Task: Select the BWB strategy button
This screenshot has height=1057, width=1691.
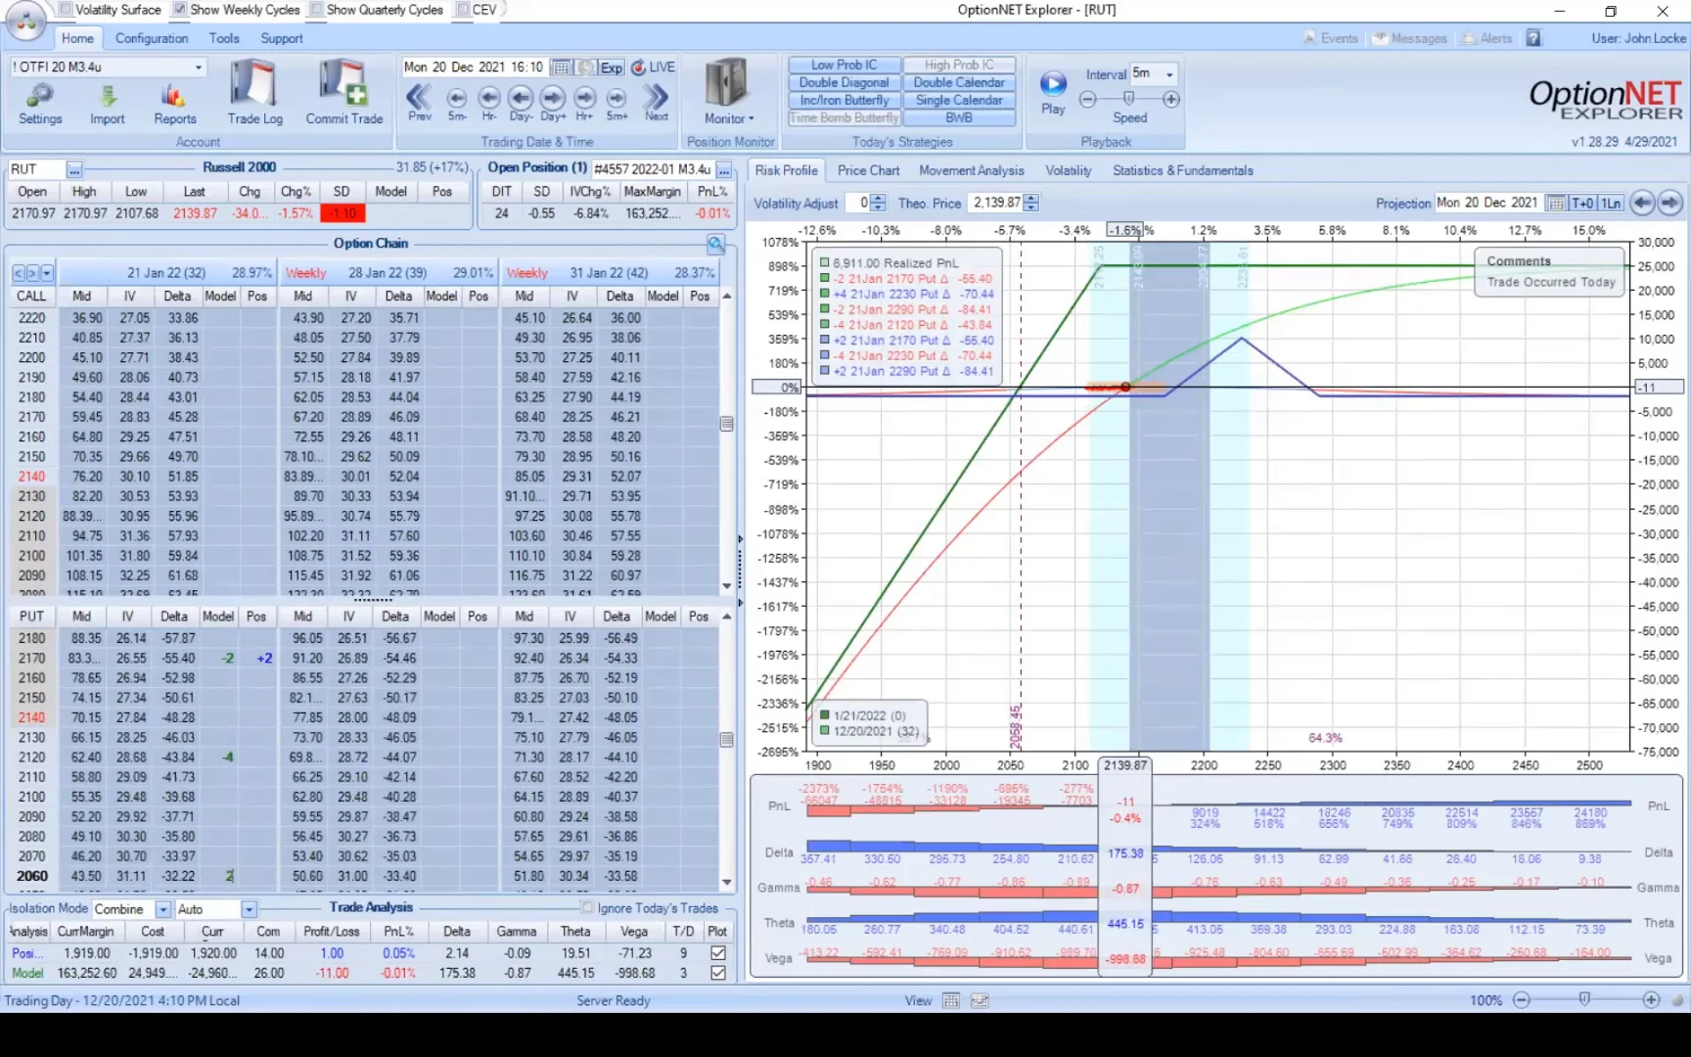Action: 960,117
